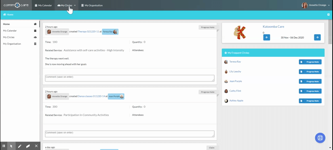The image size is (333, 150).
Task: Collapse the panel via top-right square icon
Action: pyautogui.click(x=328, y=15)
